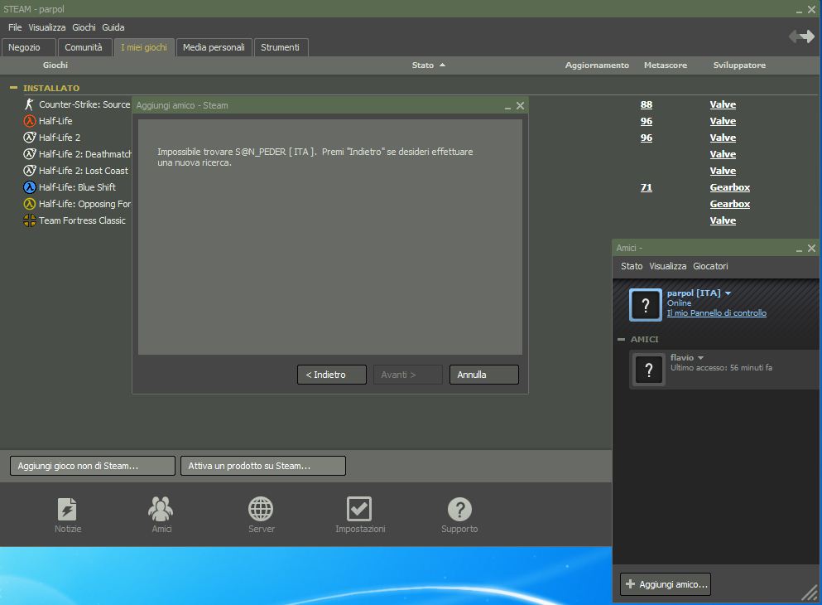The image size is (822, 605).
Task: Click the Indietro button
Action: tap(331, 375)
